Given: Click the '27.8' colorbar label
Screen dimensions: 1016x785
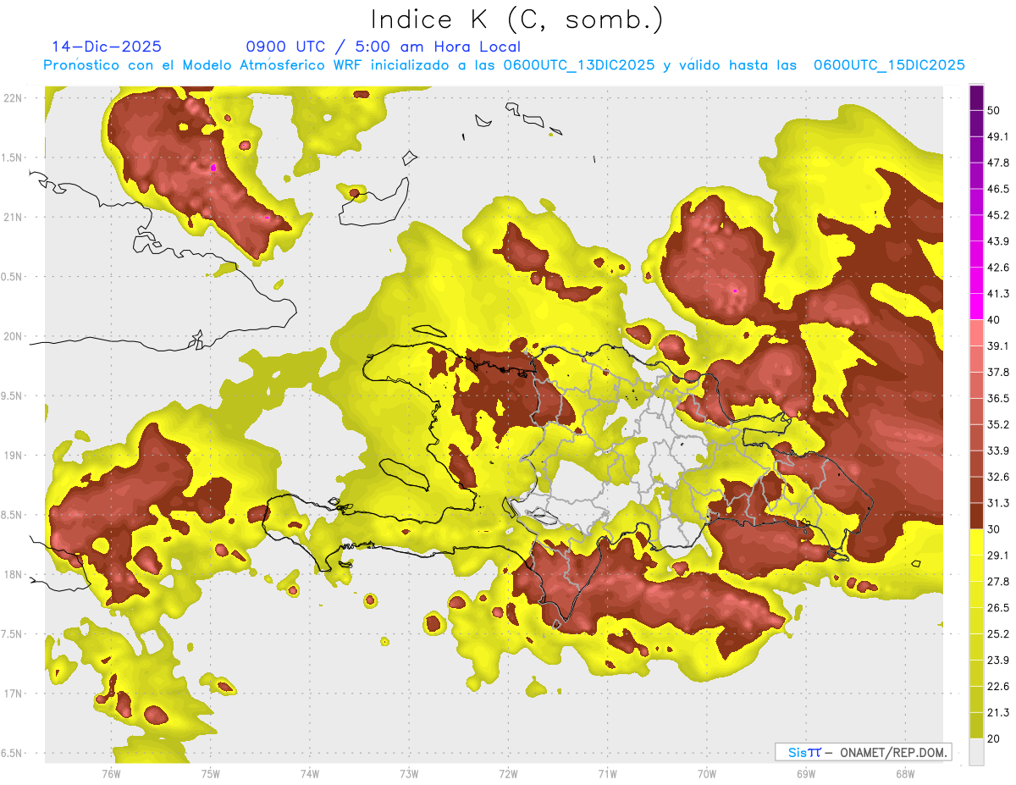Looking at the screenshot, I should [998, 582].
